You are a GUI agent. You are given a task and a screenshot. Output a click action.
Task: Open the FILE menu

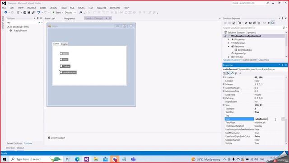pos(4,8)
